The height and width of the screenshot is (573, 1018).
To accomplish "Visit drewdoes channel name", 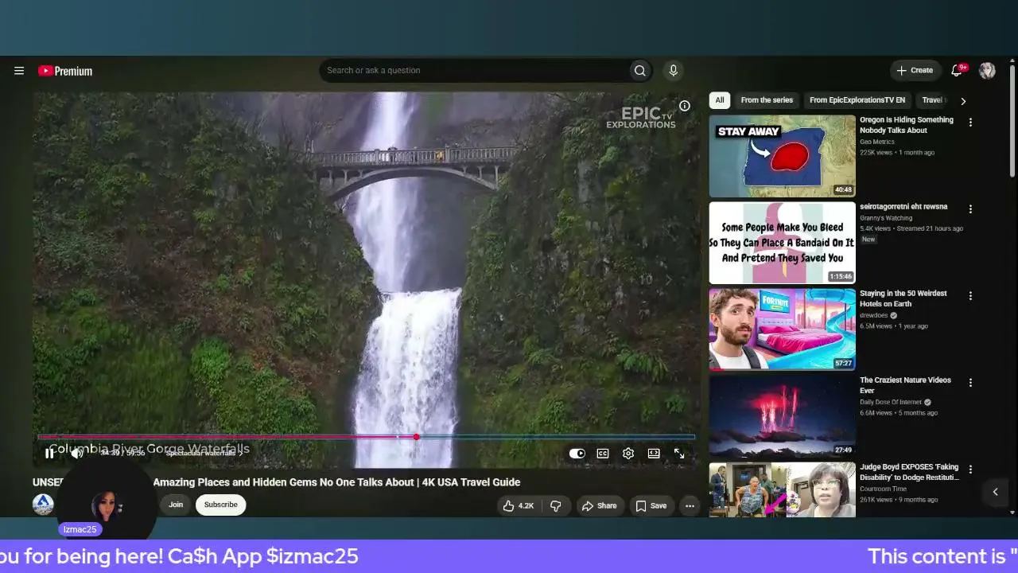I will click(875, 315).
